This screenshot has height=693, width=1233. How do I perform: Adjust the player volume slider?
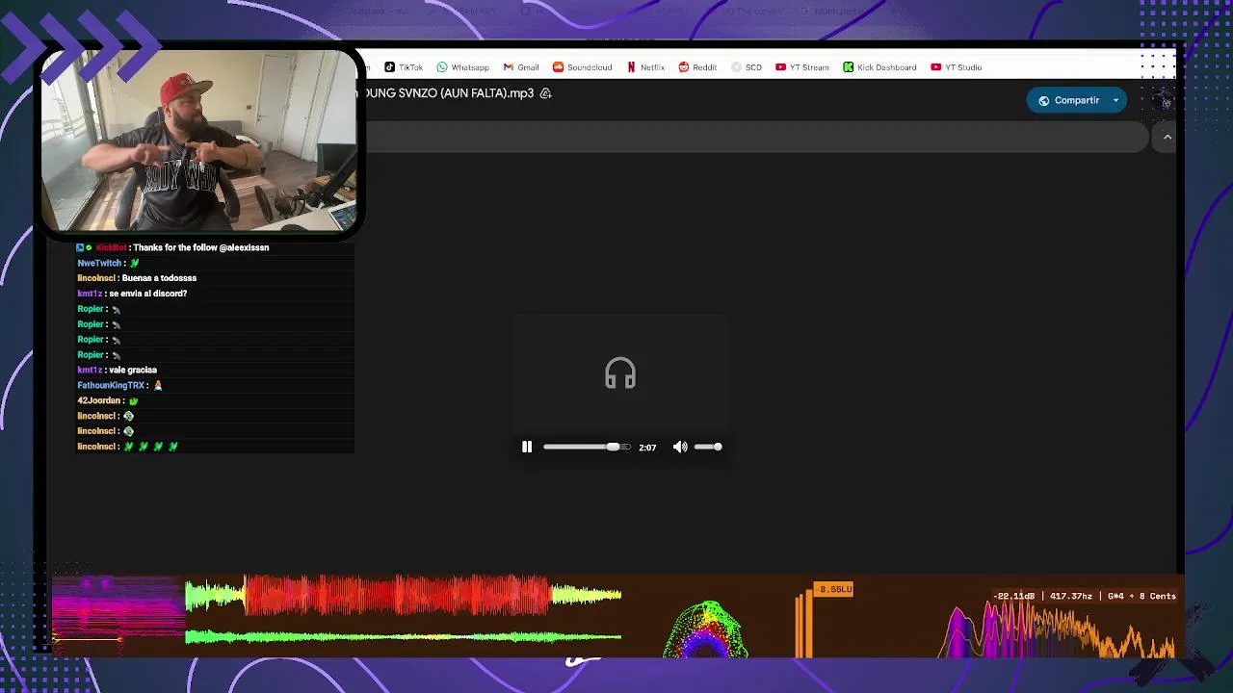708,447
